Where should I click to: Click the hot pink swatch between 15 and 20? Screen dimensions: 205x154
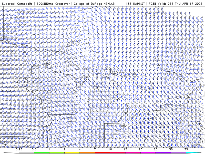click(133, 153)
